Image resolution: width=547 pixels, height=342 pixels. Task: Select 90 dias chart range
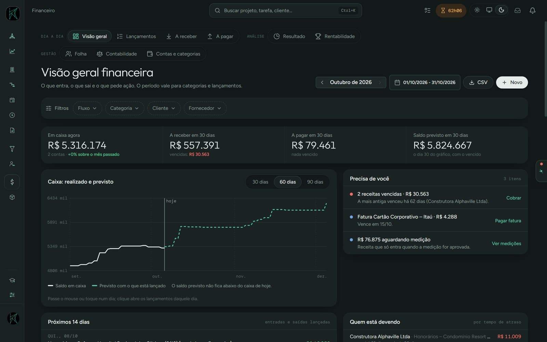pyautogui.click(x=315, y=182)
